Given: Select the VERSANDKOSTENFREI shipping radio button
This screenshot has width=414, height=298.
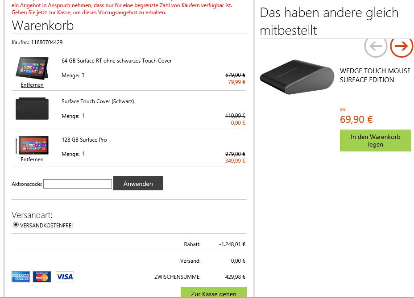Looking at the screenshot, I should 16,225.
